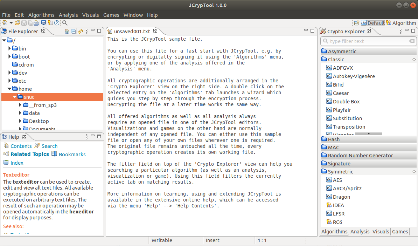418x246 pixels.
Task: Collapse the Symmetric category
Action: [x=368, y=172]
